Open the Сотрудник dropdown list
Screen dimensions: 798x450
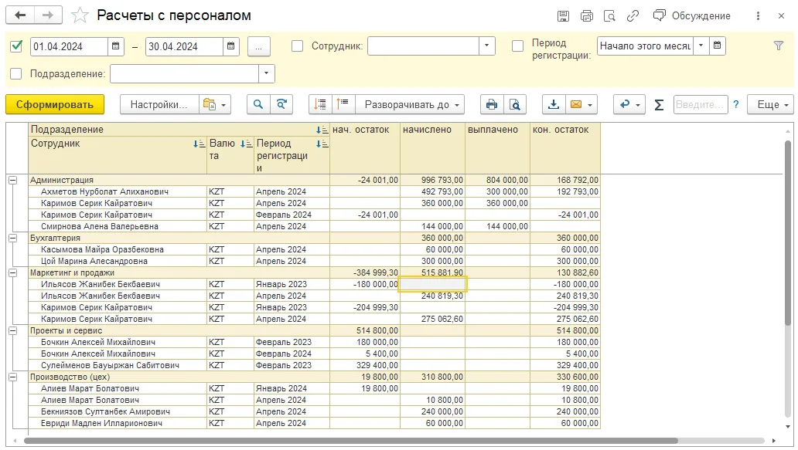coord(486,46)
